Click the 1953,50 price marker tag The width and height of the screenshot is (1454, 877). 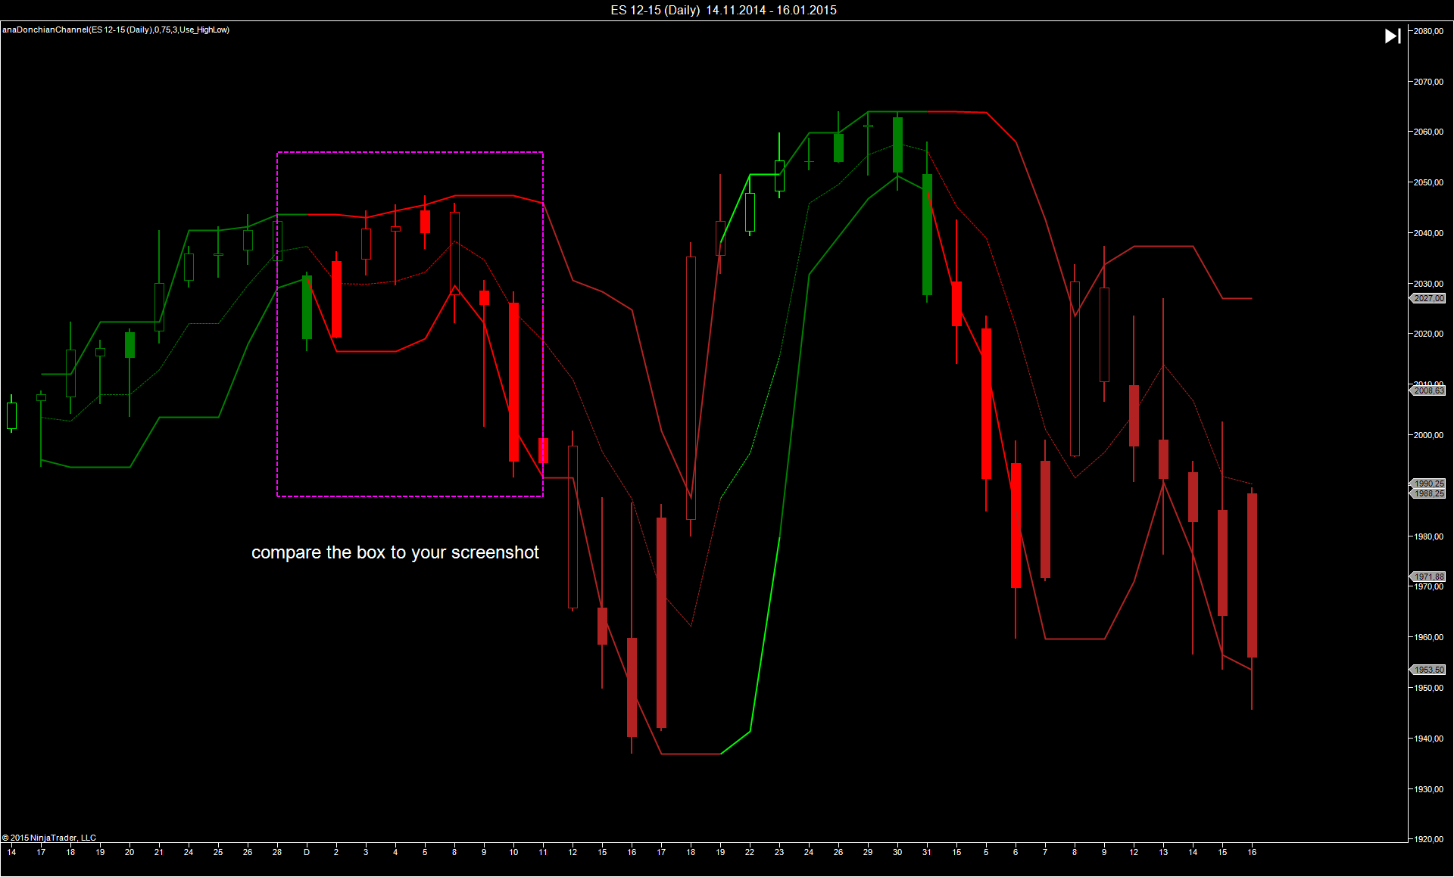pos(1428,670)
